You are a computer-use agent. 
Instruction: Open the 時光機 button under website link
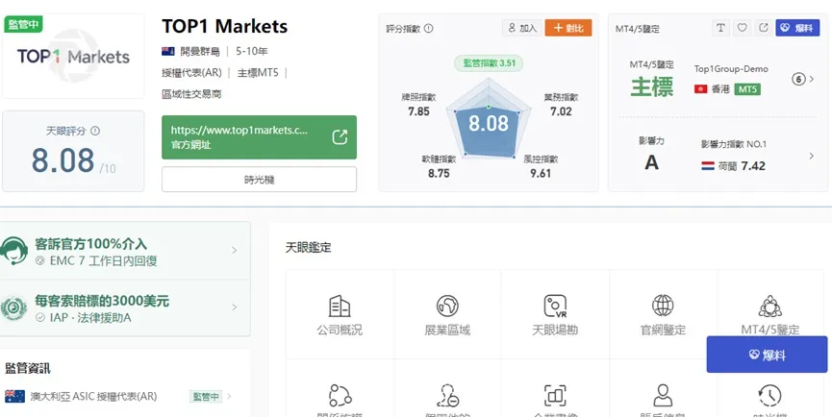click(259, 180)
